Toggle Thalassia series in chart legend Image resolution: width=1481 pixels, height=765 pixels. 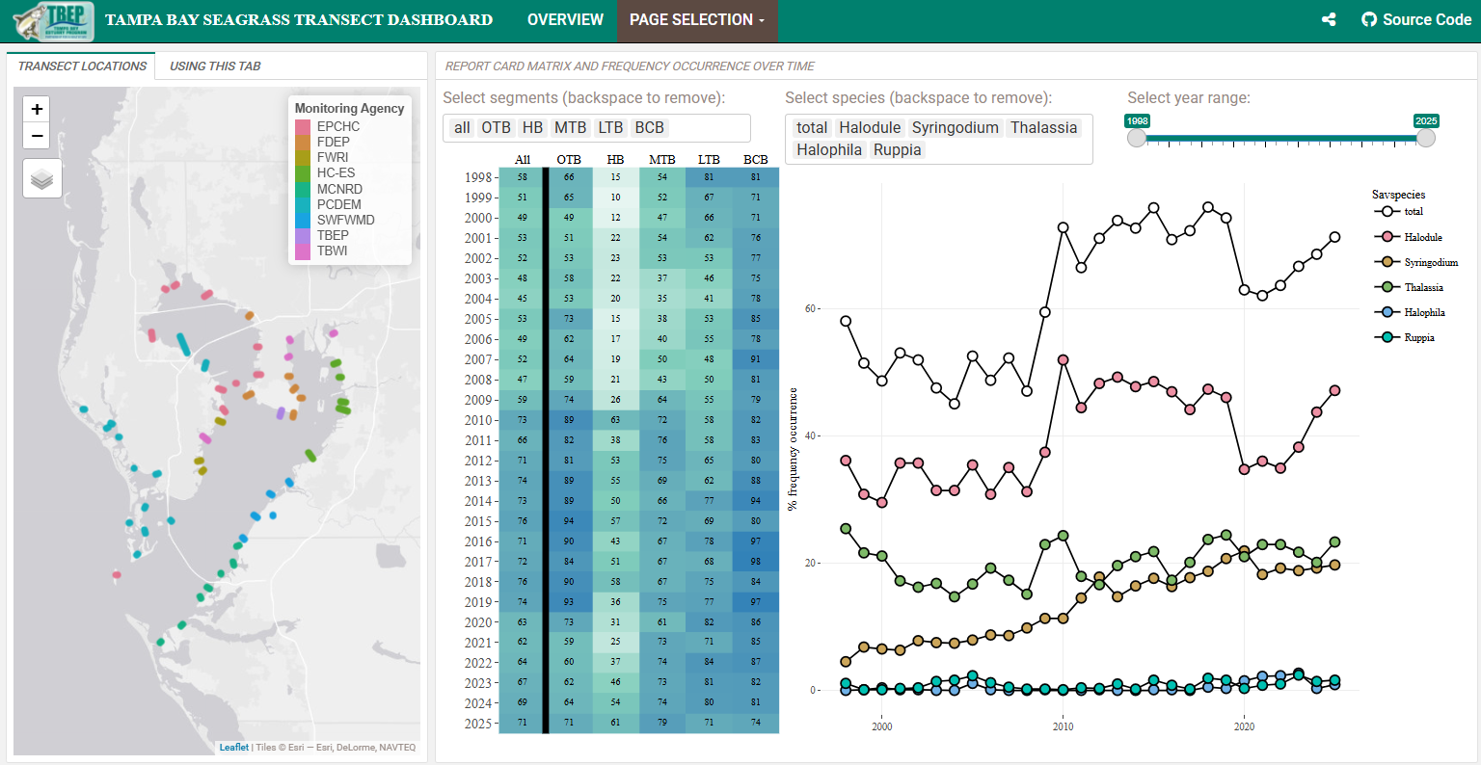pos(1423,287)
